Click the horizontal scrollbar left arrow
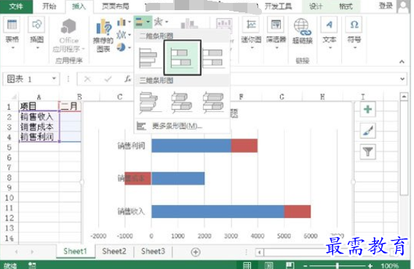Viewport: 414px width, 269px height. 260,252
